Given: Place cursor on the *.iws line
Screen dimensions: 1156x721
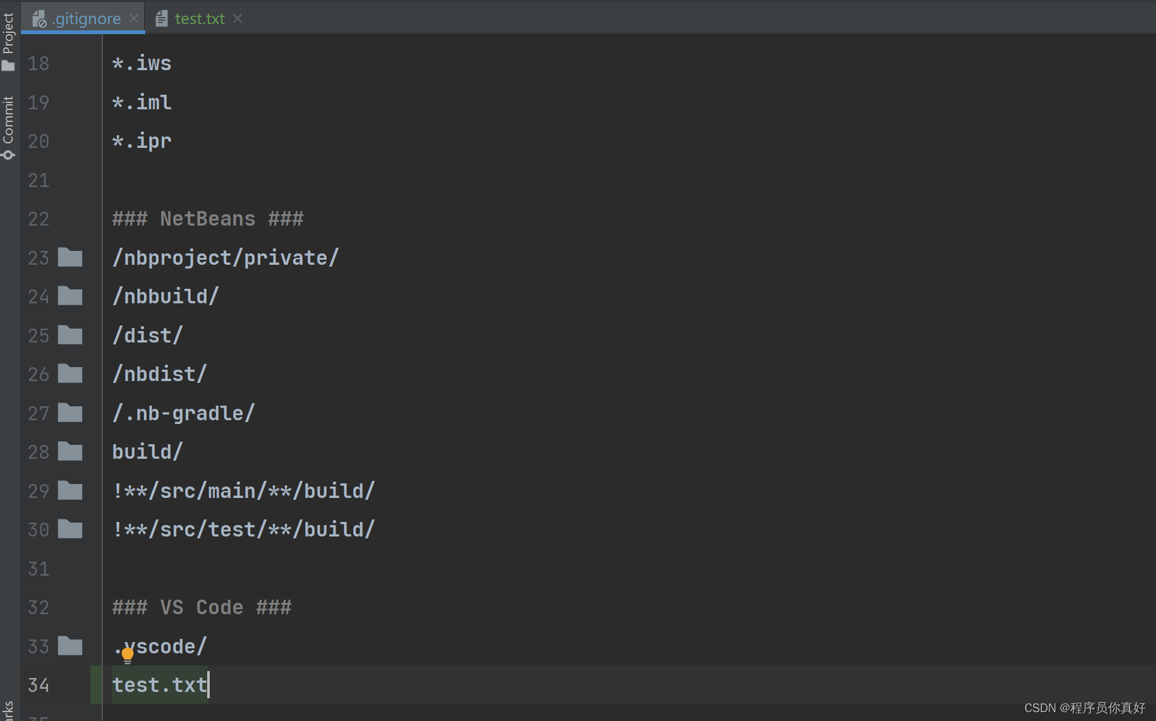Looking at the screenshot, I should (141, 63).
